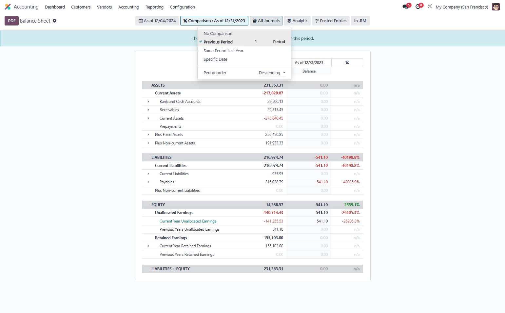Open the All Journals filter

point(266,21)
